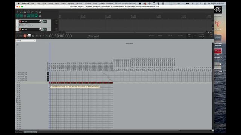241x135 pixels.
Task: Select the Routing Matrix tab
Action: [31, 132]
